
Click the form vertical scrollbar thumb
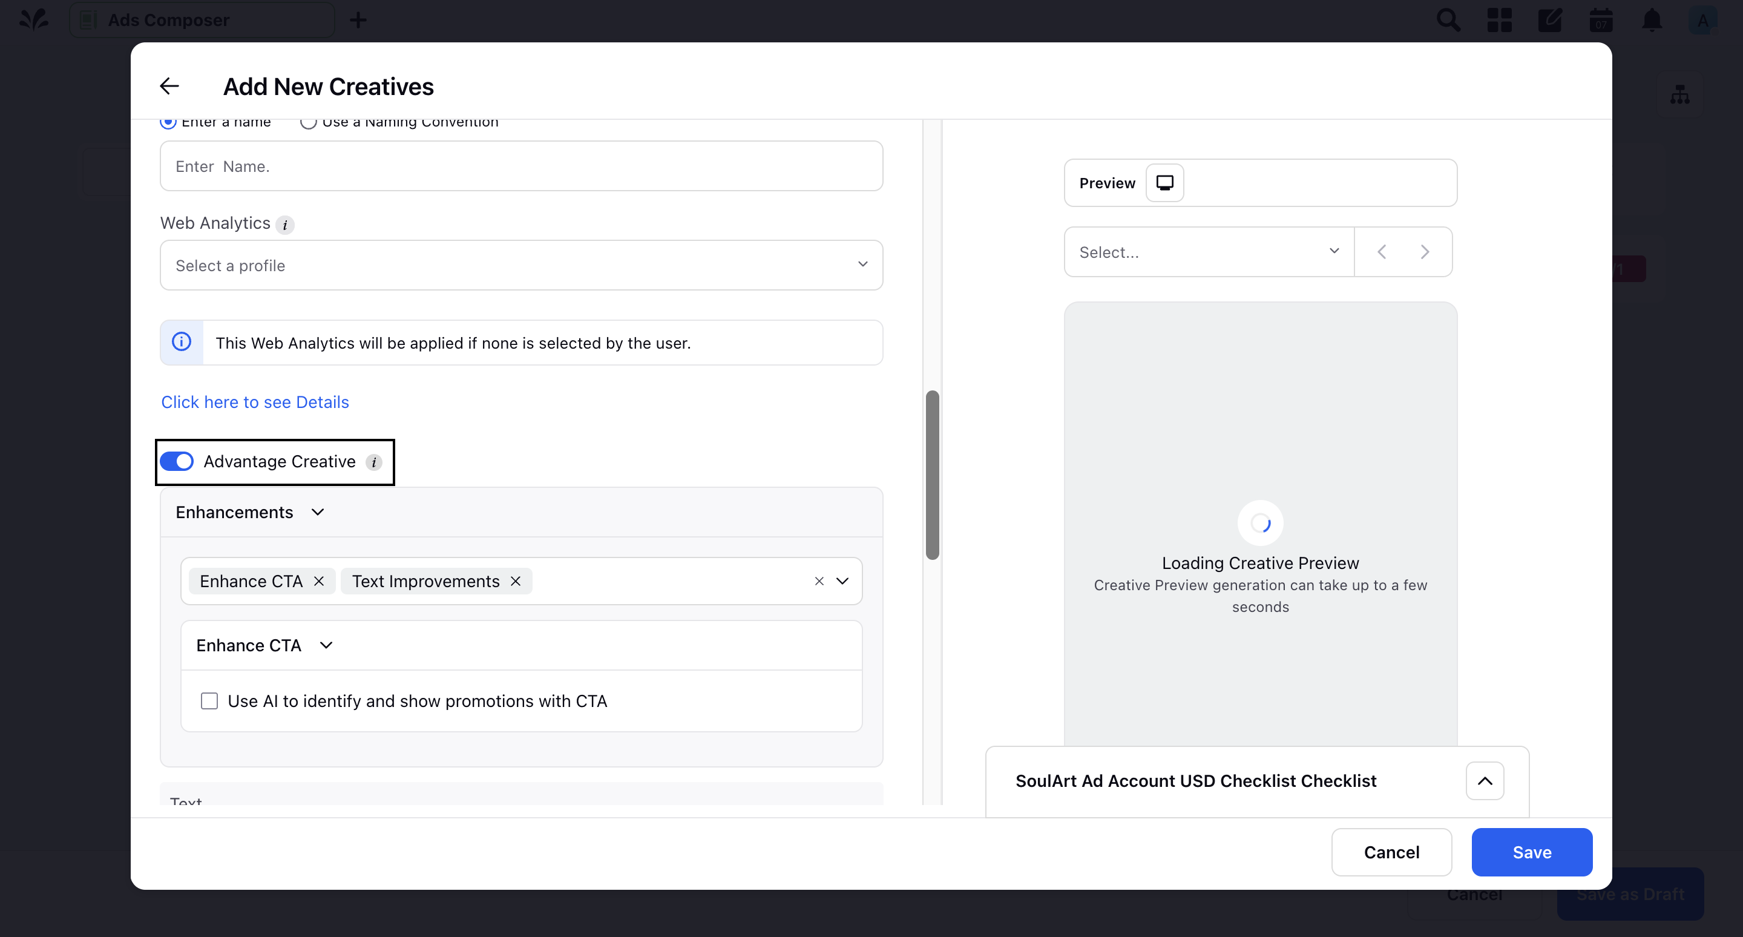click(x=932, y=475)
